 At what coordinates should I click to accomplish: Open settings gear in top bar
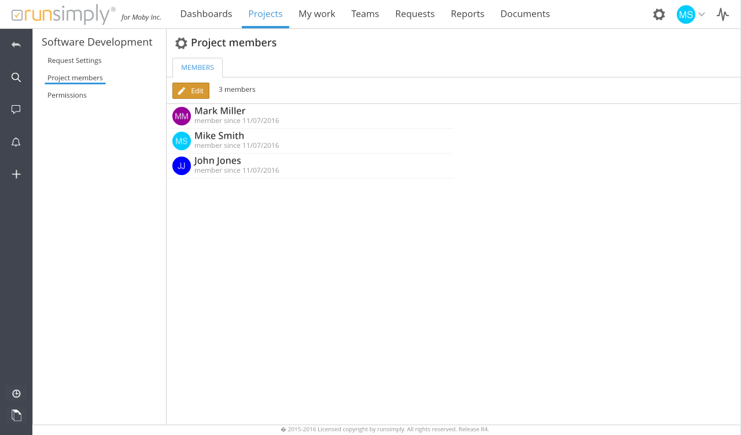659,14
